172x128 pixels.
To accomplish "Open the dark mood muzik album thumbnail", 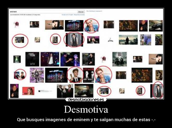I will tap(32, 59).
